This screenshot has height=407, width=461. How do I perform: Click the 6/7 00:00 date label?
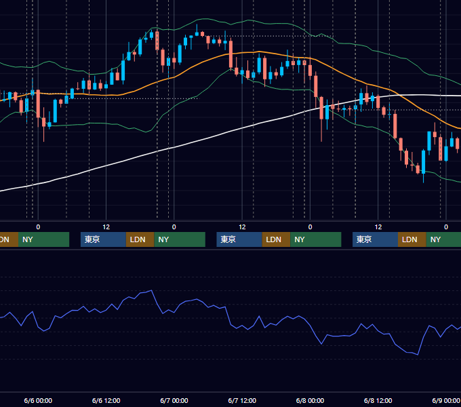(x=174, y=400)
